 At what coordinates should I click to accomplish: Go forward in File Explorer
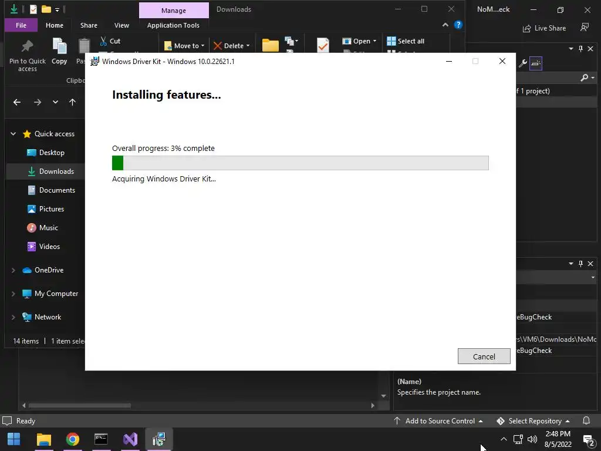click(37, 102)
